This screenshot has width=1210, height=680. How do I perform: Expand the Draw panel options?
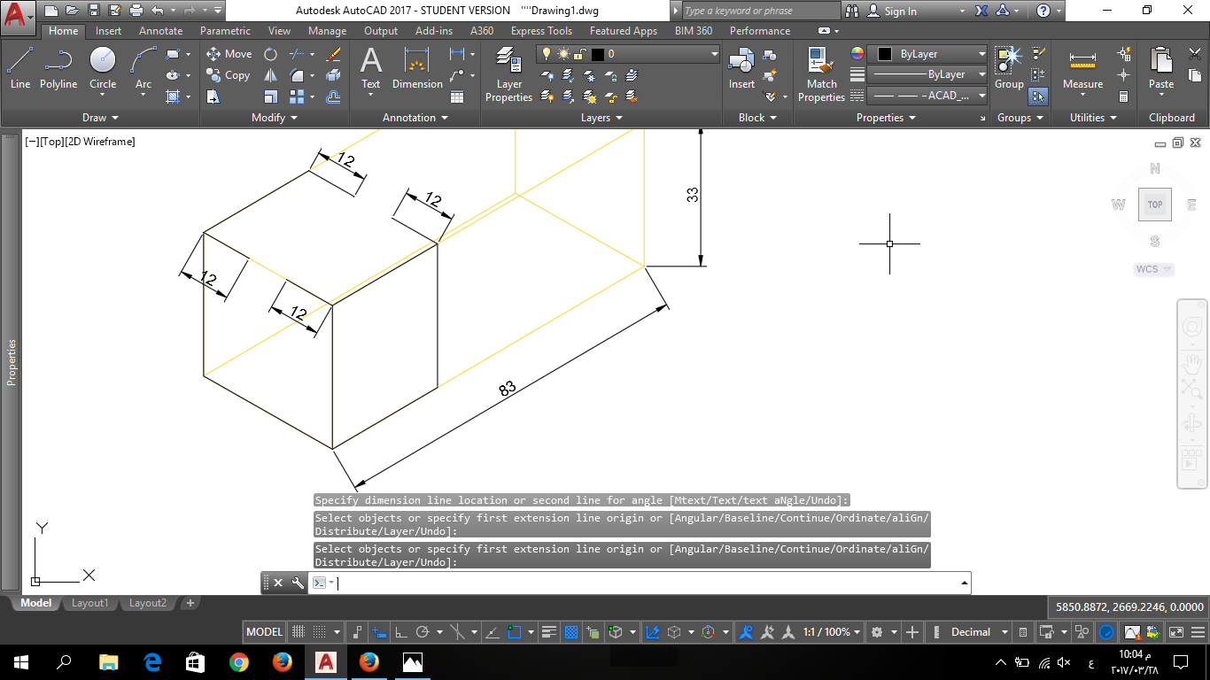(x=100, y=118)
